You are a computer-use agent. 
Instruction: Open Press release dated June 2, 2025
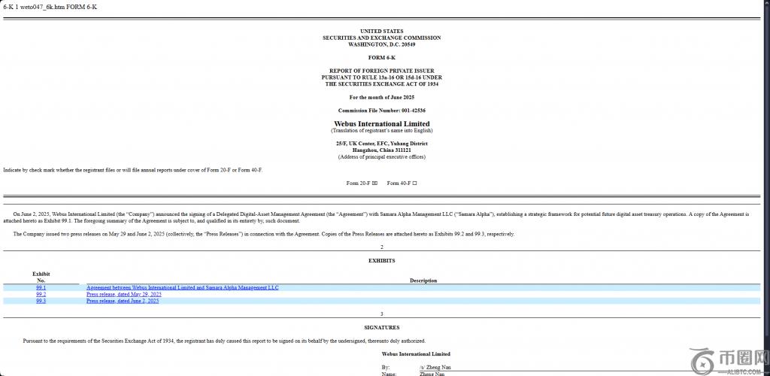pyautogui.click(x=123, y=302)
